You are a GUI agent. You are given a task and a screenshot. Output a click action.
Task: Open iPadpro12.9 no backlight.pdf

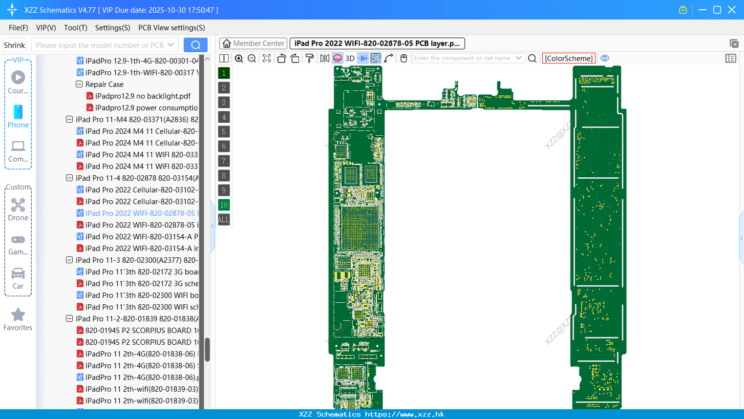(138, 96)
